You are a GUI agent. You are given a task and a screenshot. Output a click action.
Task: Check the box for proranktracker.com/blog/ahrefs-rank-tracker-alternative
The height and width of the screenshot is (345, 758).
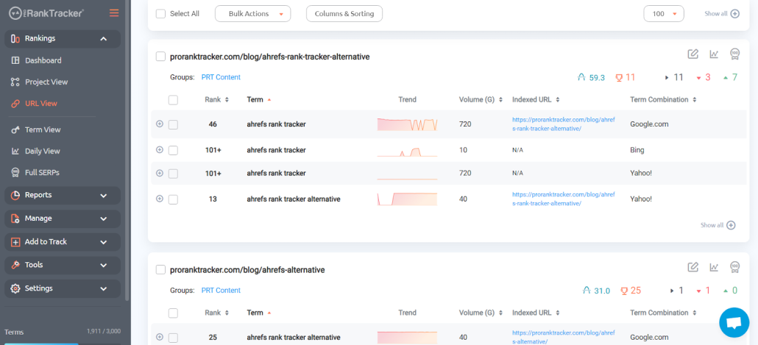click(x=160, y=57)
